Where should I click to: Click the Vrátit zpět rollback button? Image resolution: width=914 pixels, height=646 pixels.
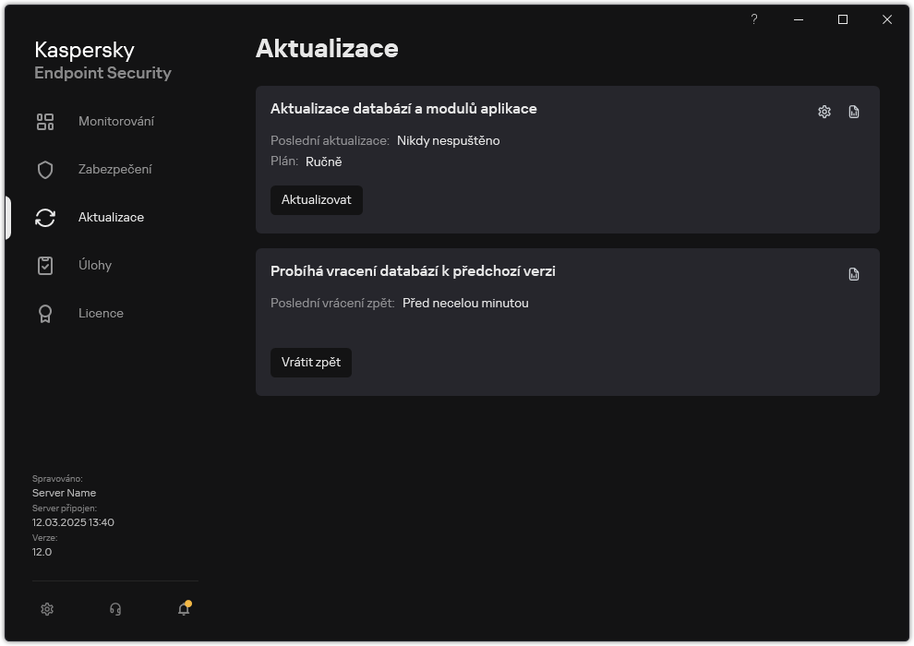tap(311, 362)
